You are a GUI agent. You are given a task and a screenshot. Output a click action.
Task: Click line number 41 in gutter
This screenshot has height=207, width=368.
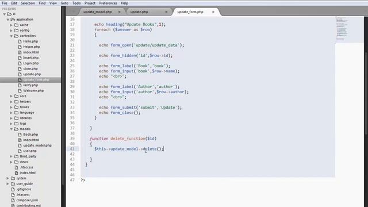(x=72, y=149)
